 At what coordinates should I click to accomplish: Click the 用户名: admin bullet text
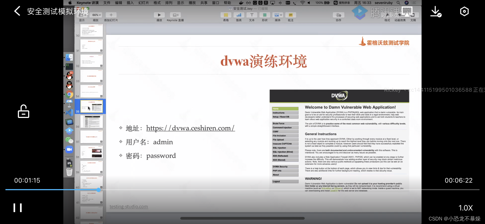149,142
